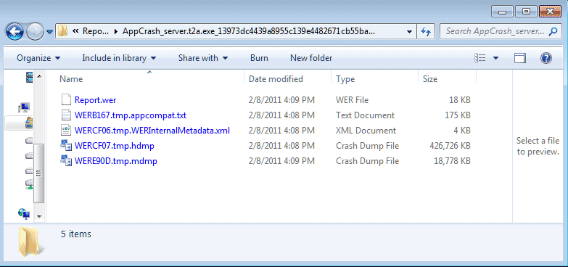Click the navigation pane scroll down arrow
The image size is (568, 267).
coord(39,217)
